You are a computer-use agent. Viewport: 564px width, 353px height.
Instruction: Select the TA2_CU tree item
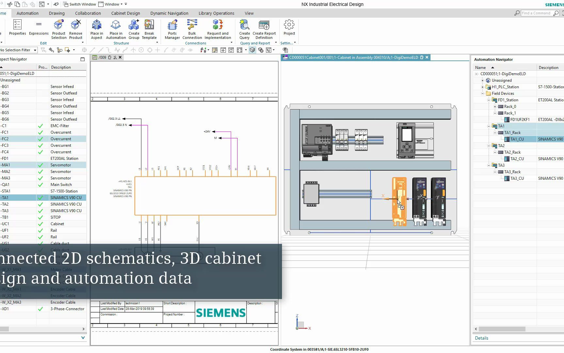tap(517, 159)
